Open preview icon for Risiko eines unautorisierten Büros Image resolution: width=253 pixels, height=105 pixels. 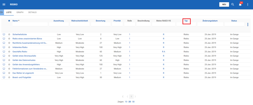4,39
